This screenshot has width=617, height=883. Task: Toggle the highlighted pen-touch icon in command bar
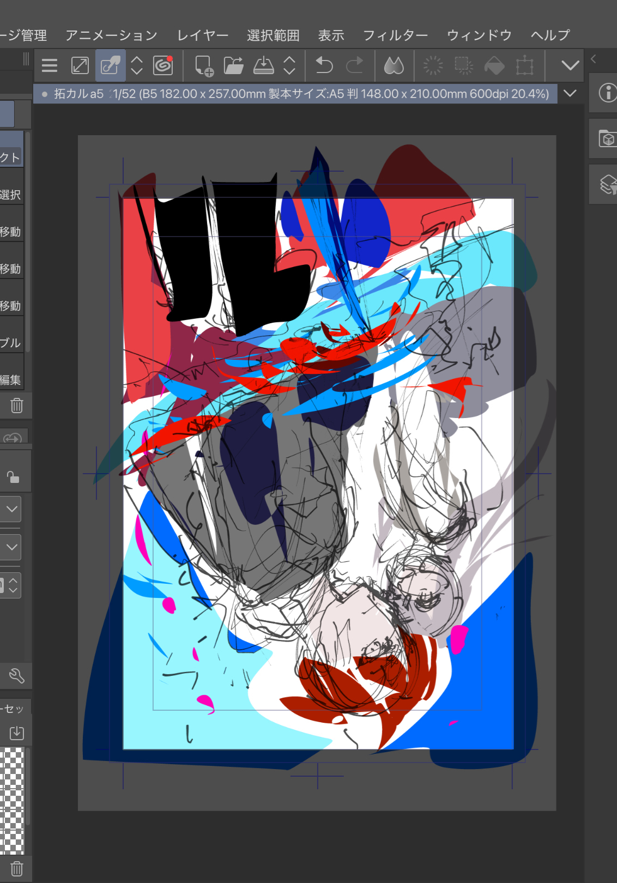[111, 66]
